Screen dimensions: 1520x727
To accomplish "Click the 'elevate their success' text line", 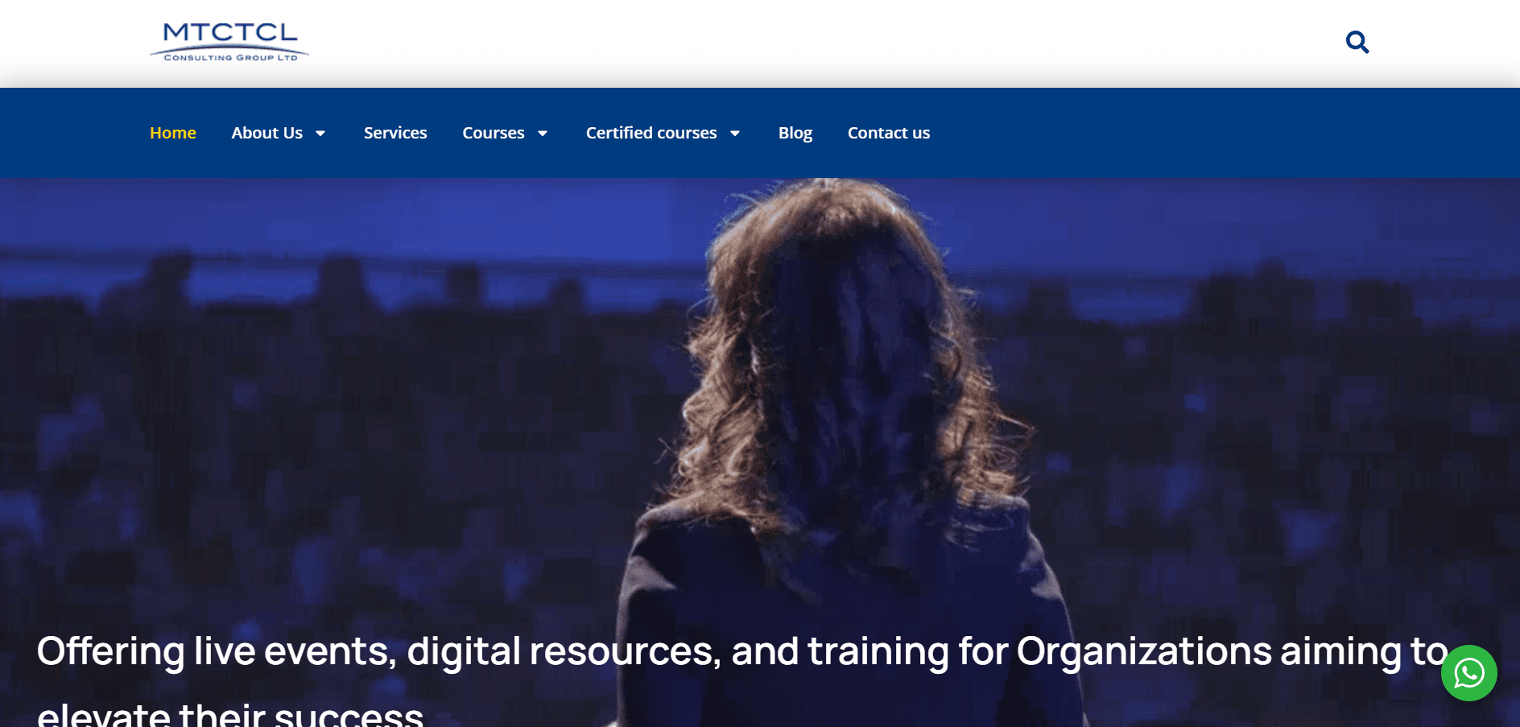I will (x=230, y=713).
